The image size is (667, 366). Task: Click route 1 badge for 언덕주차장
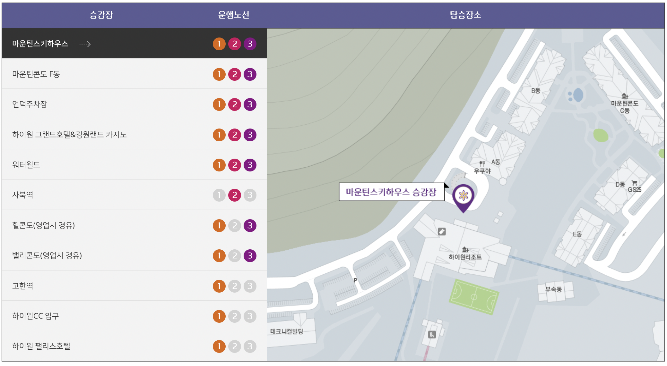tap(219, 104)
